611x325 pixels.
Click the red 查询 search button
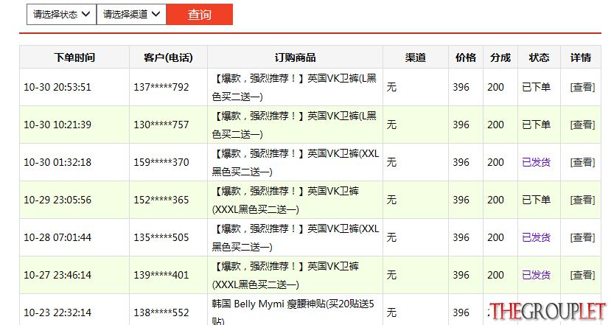tap(200, 15)
